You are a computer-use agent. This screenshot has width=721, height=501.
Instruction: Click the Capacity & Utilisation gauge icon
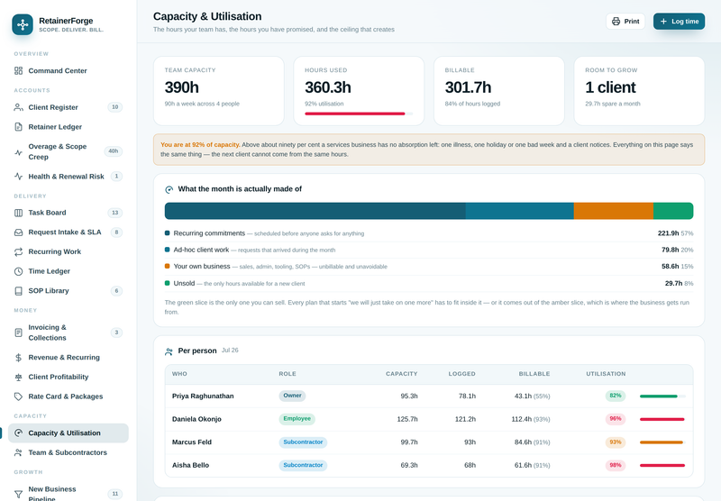(x=18, y=433)
